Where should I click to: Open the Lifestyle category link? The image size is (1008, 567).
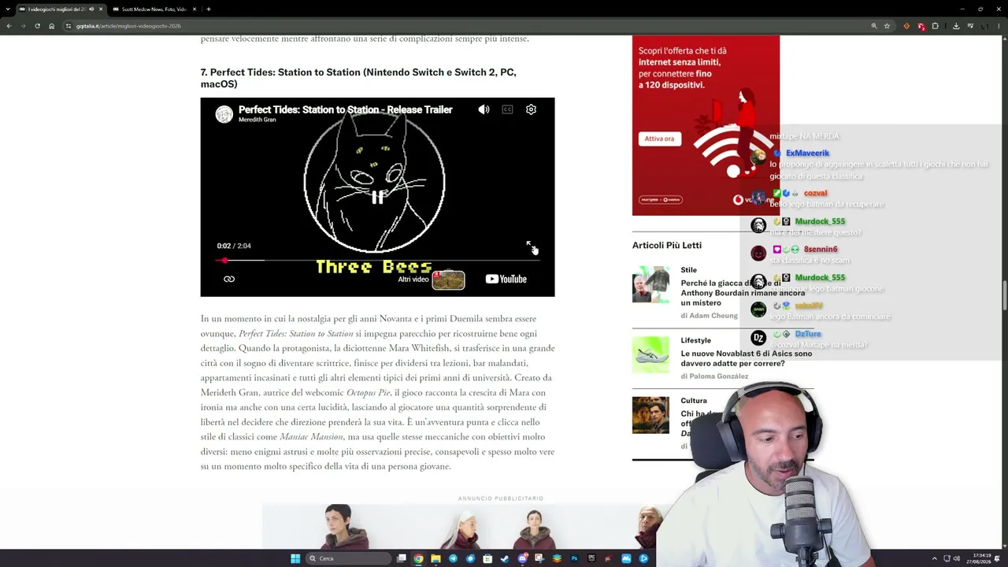click(696, 340)
